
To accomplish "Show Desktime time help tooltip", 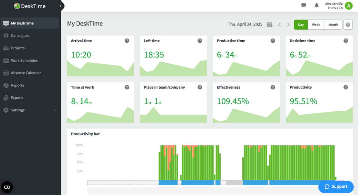I will click(346, 41).
